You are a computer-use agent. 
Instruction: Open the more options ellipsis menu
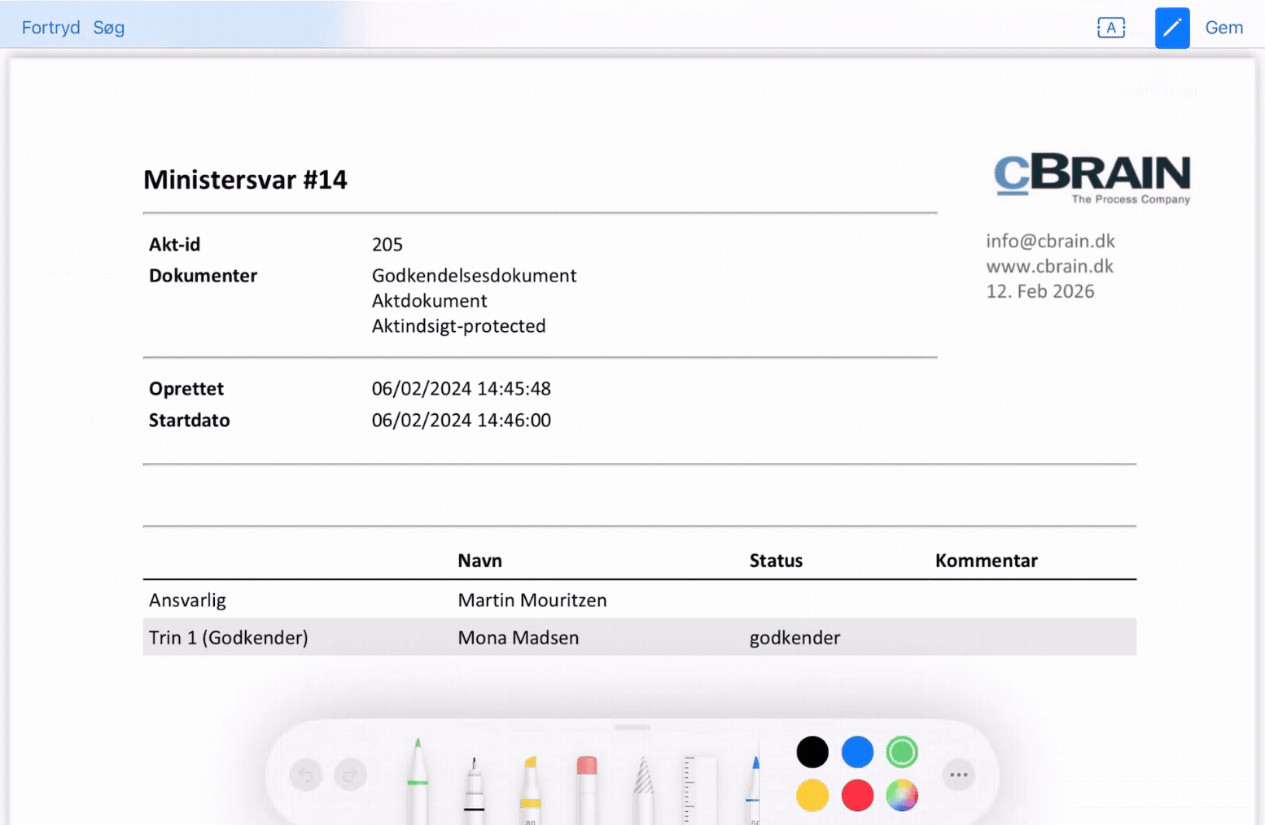click(x=958, y=775)
